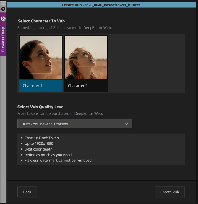Click the Create Vub window title bar

pos(101,5)
